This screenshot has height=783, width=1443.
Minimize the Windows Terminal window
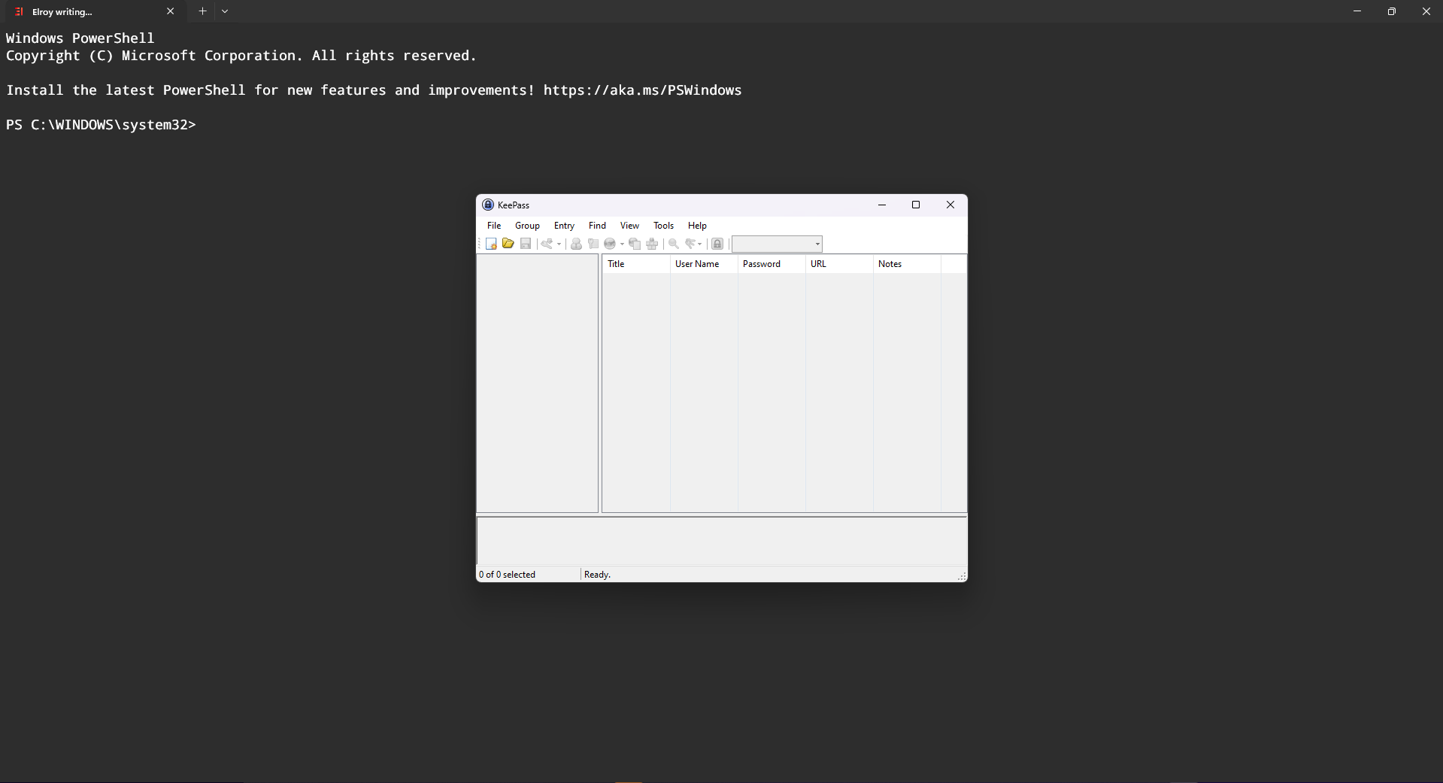pyautogui.click(x=1357, y=11)
